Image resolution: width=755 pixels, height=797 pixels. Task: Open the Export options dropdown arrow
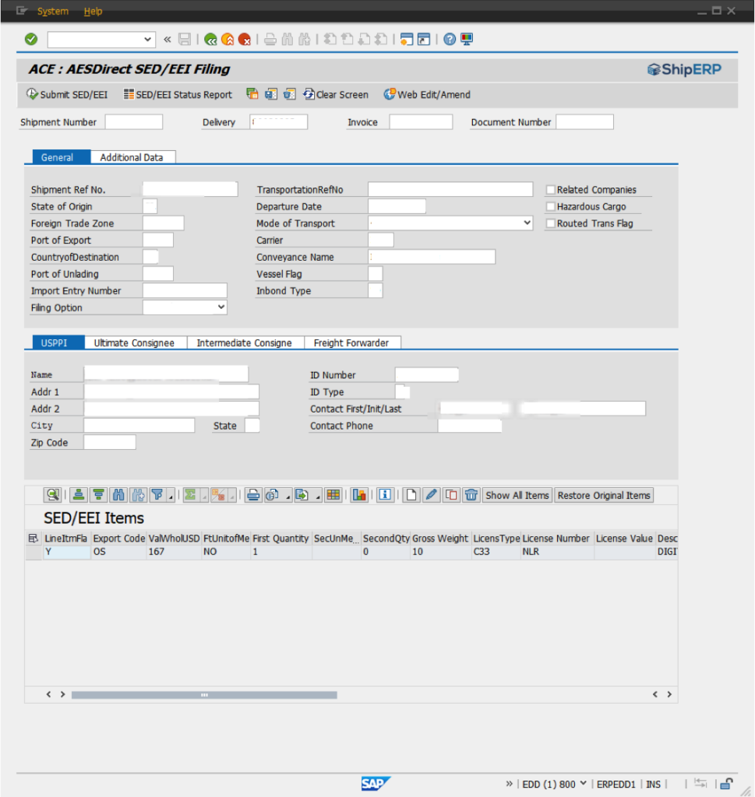317,496
